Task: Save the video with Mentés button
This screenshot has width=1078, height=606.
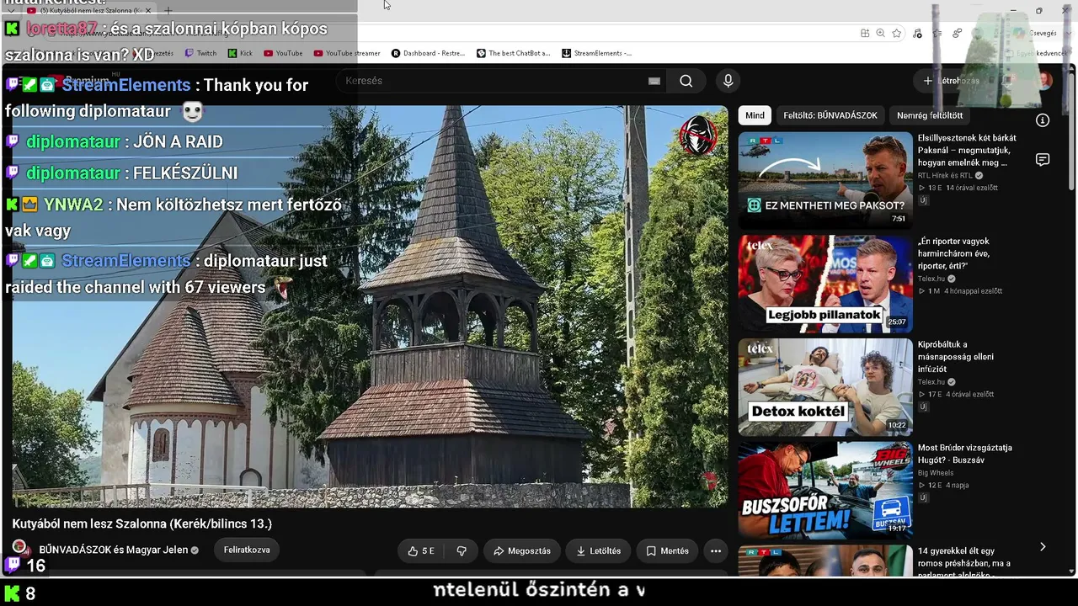Action: [x=668, y=551]
